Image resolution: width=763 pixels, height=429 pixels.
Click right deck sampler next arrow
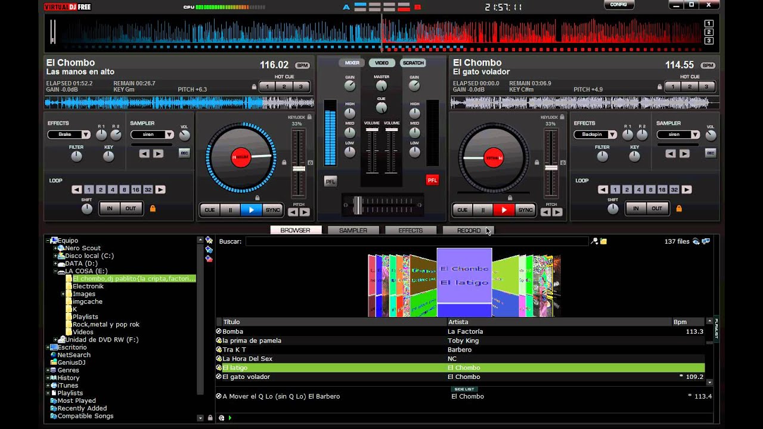pyautogui.click(x=684, y=153)
